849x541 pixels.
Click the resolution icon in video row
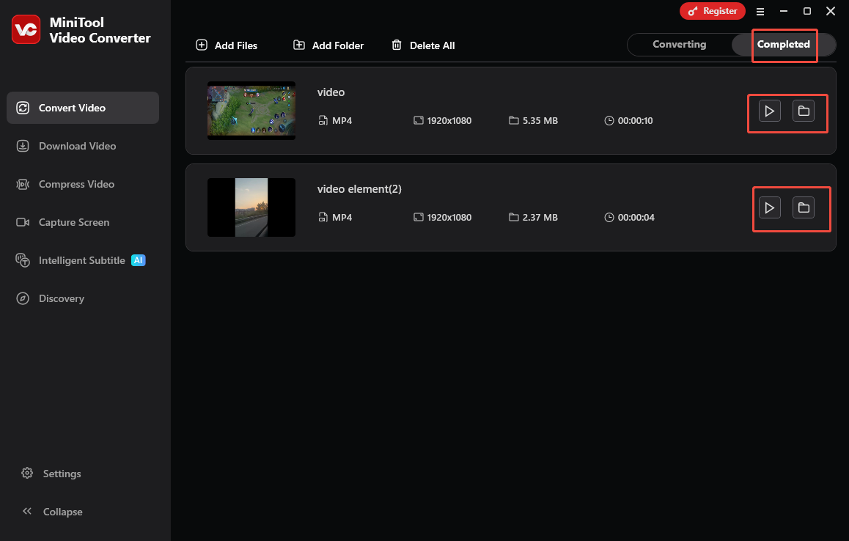[x=418, y=121]
